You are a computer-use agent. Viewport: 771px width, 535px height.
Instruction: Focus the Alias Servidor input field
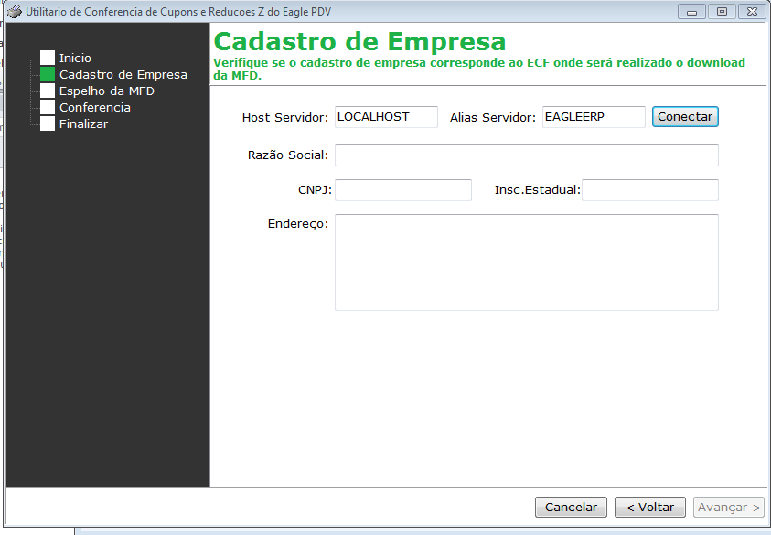594,117
